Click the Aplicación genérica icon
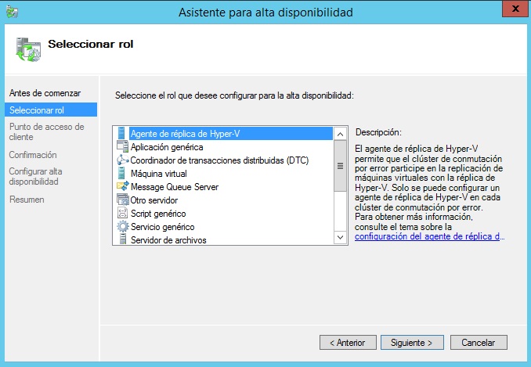Screen dimensions: 531x367 [122, 146]
